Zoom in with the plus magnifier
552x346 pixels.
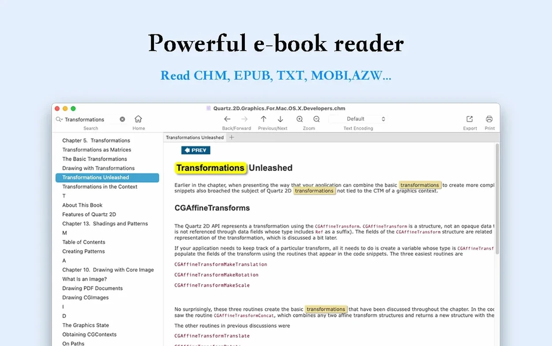coord(300,119)
